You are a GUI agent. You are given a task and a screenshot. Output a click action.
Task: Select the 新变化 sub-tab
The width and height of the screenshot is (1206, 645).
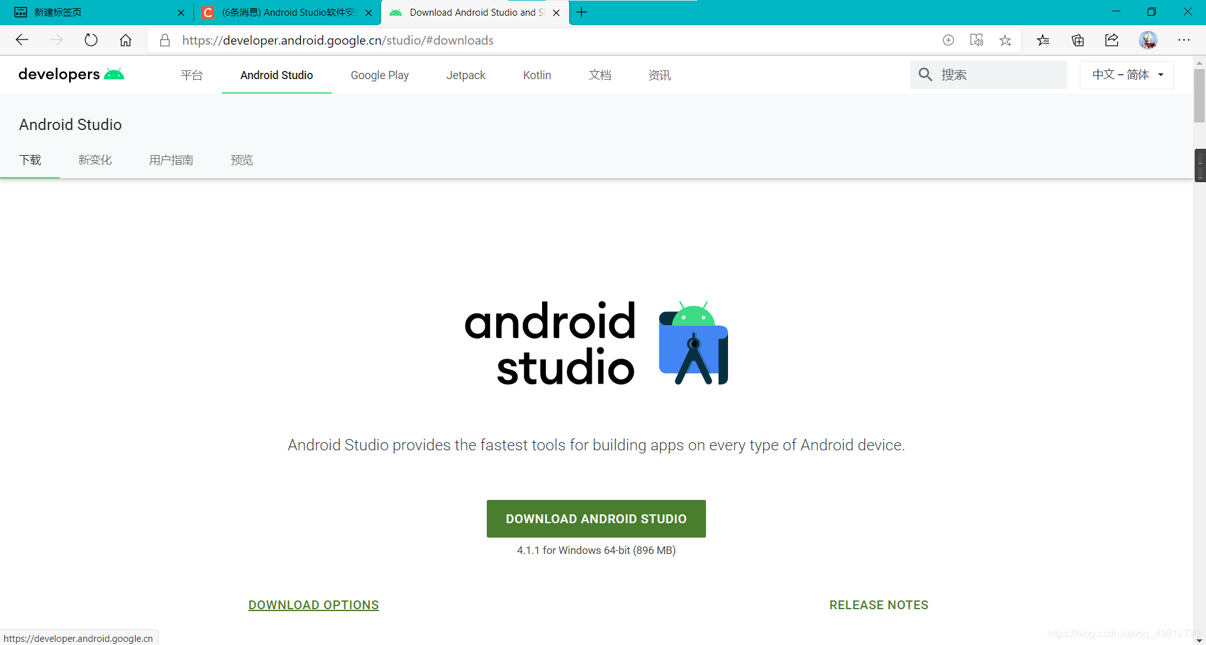click(95, 160)
